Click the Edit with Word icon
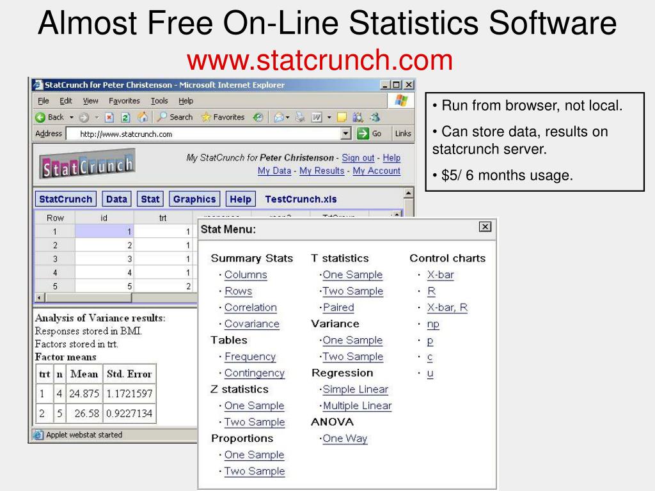 317,118
